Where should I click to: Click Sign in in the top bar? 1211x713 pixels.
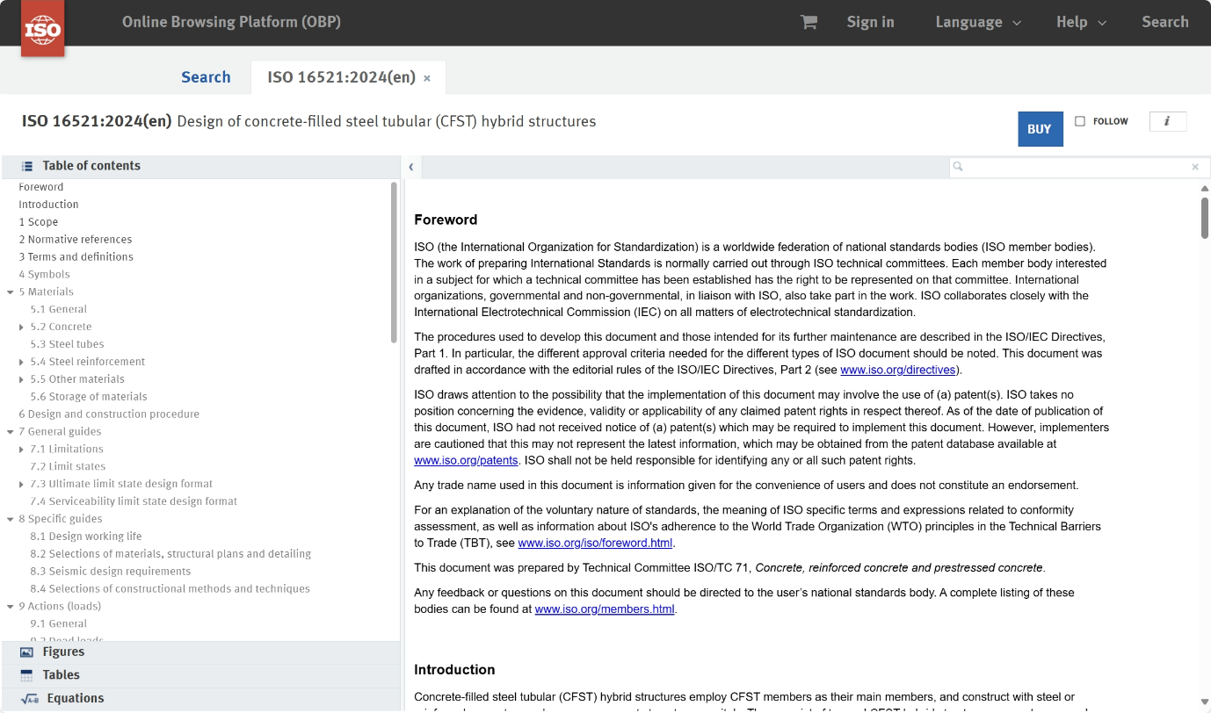point(870,23)
